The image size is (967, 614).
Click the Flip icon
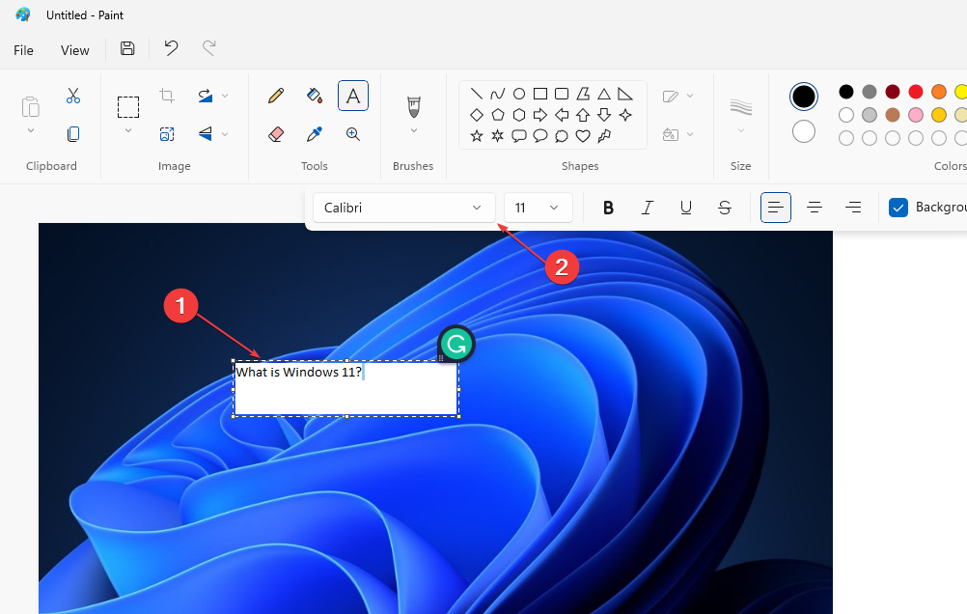pyautogui.click(x=206, y=133)
